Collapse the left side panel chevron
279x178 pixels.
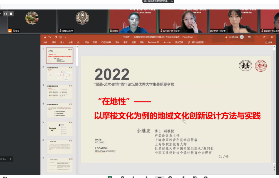pos(11,159)
